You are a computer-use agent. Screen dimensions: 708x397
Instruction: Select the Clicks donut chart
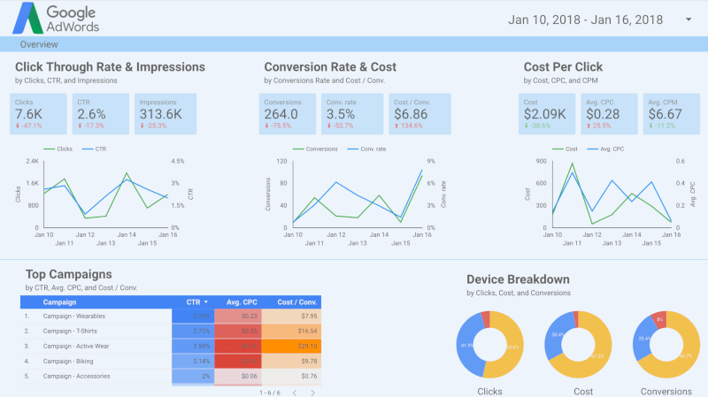coord(489,345)
